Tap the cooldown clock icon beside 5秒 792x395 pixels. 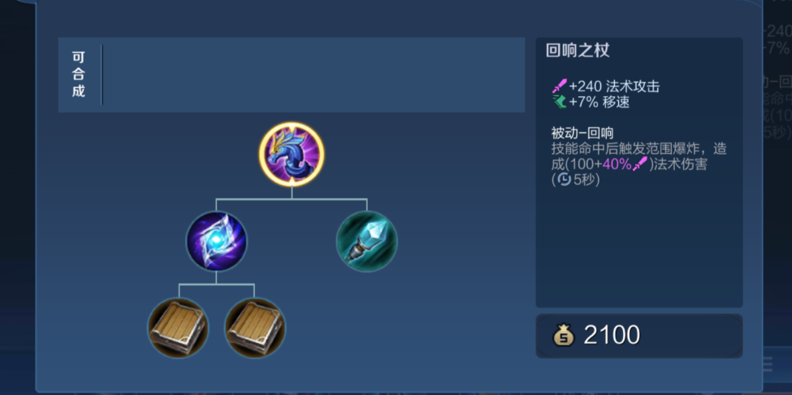pos(564,179)
